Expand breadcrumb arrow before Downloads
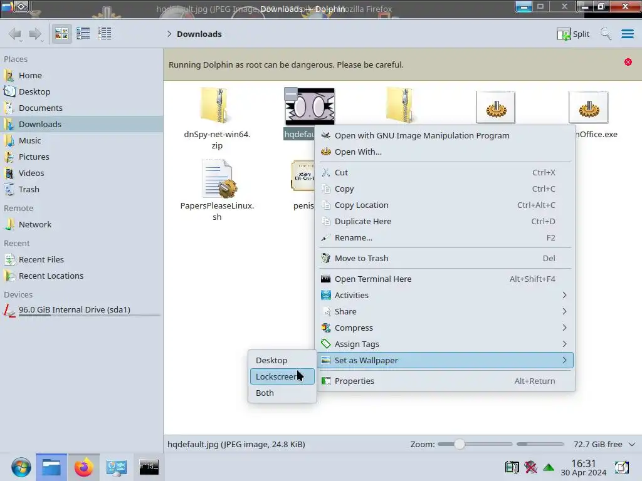 click(169, 34)
